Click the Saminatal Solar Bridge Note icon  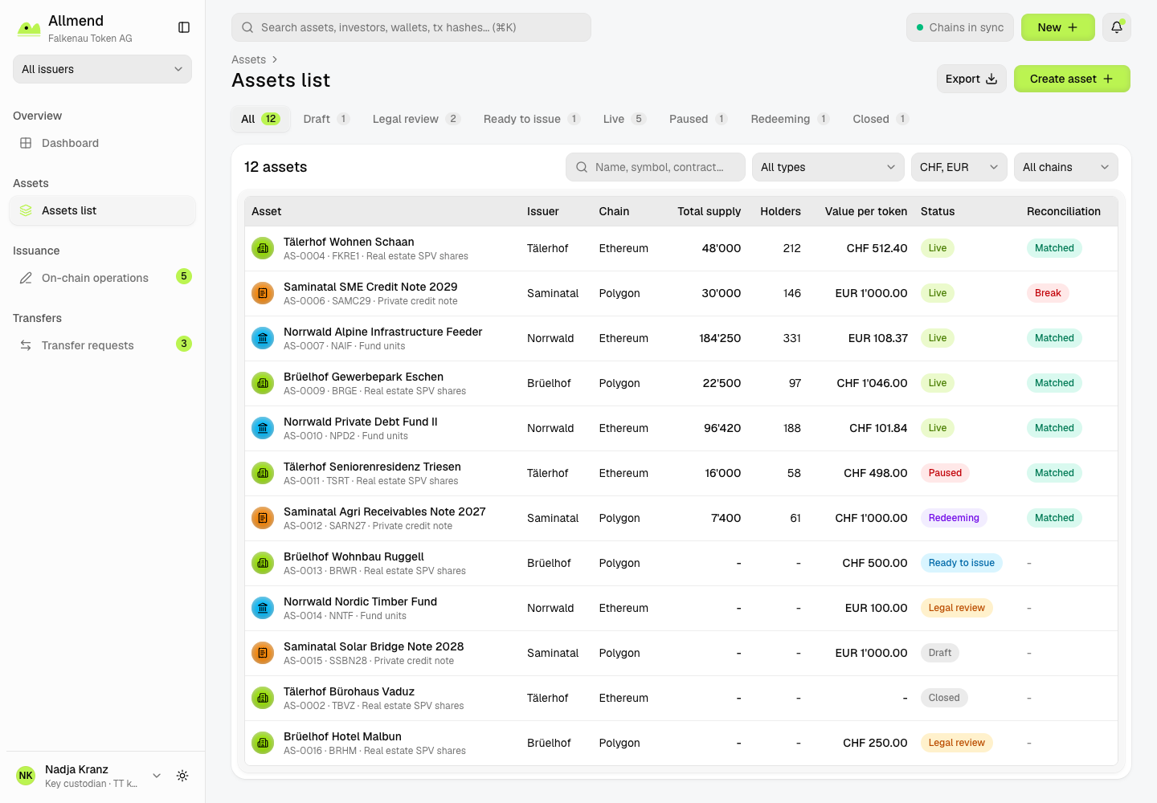263,653
